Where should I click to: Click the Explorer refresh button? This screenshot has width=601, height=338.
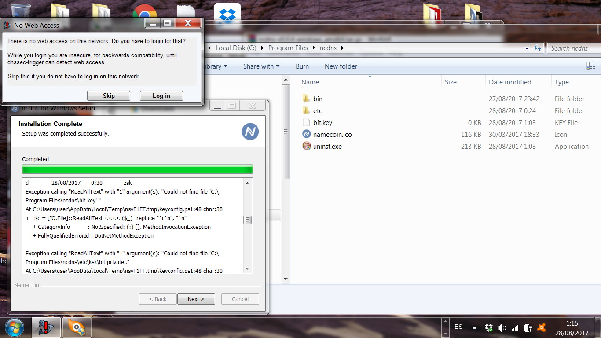point(537,48)
